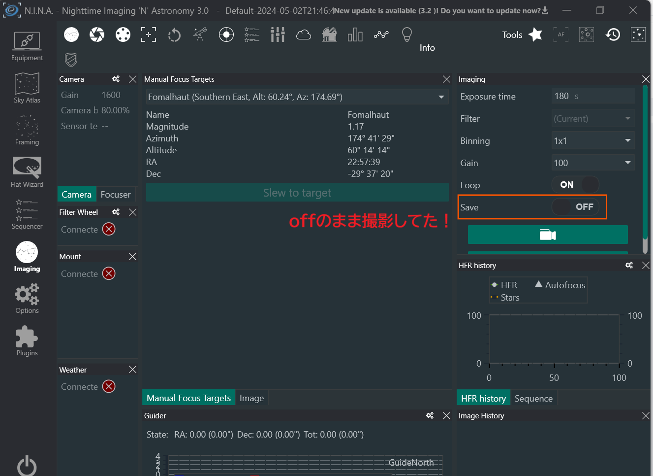Toggle the Focuser panel bracket icon
Screen dimensions: 653x476
coord(149,34)
